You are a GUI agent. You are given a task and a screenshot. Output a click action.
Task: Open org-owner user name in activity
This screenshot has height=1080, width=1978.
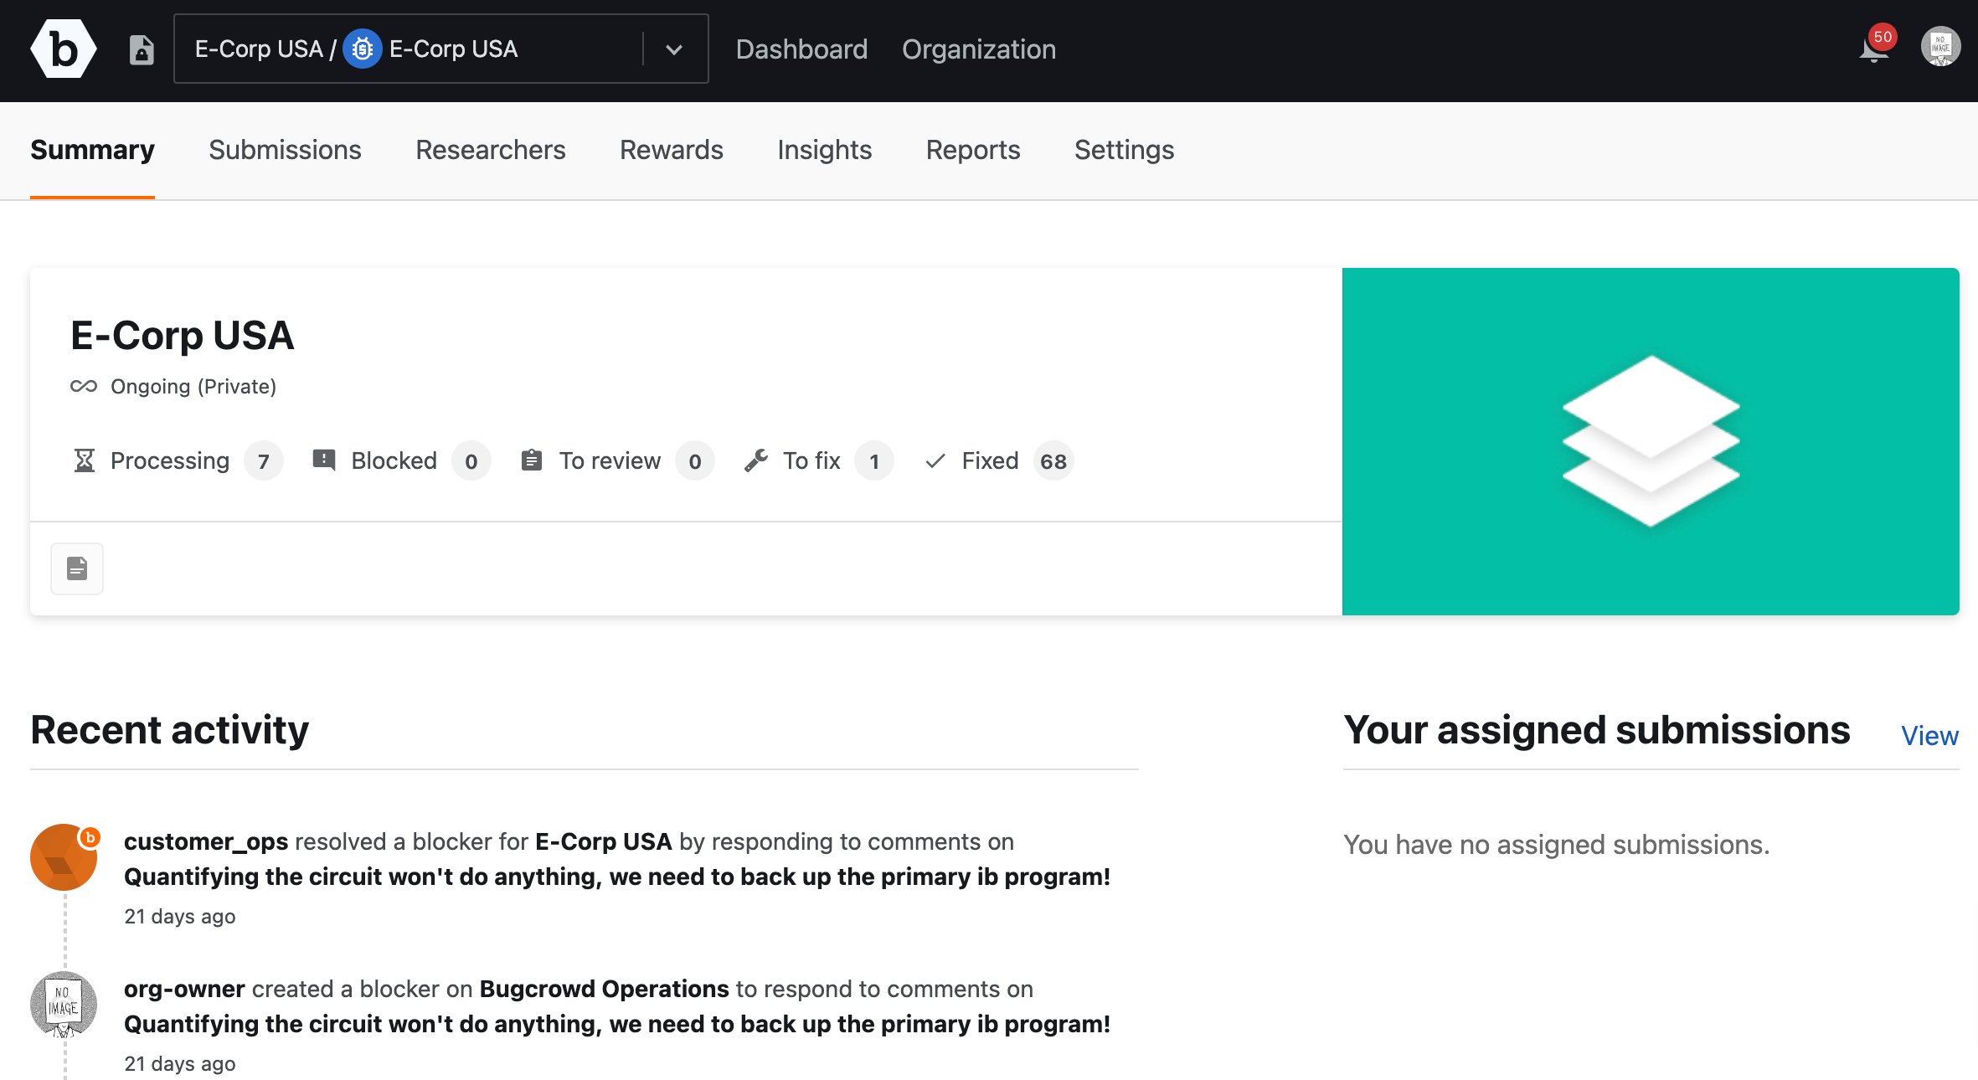click(x=184, y=989)
